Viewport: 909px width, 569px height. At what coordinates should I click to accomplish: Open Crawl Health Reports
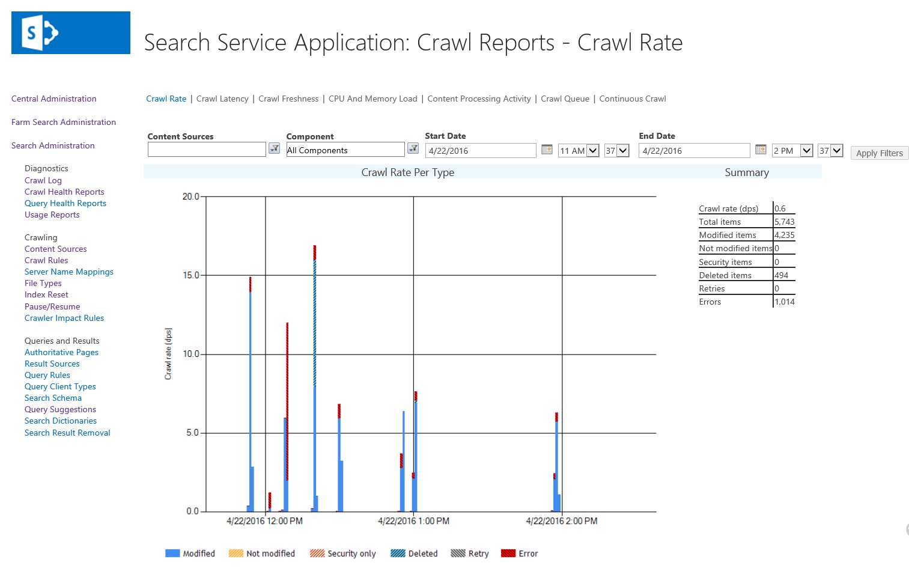(x=64, y=192)
